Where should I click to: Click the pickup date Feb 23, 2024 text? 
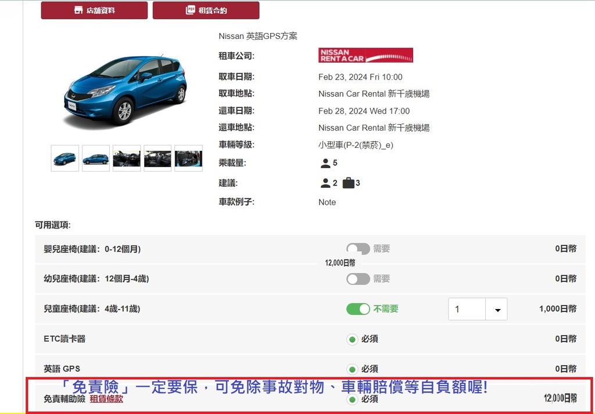click(360, 77)
